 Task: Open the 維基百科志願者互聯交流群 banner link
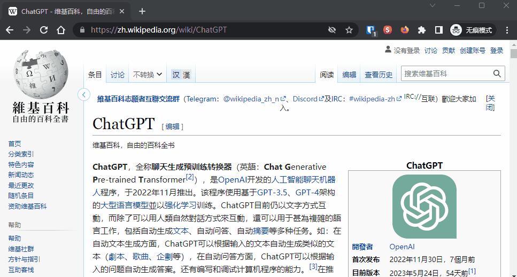[138, 99]
